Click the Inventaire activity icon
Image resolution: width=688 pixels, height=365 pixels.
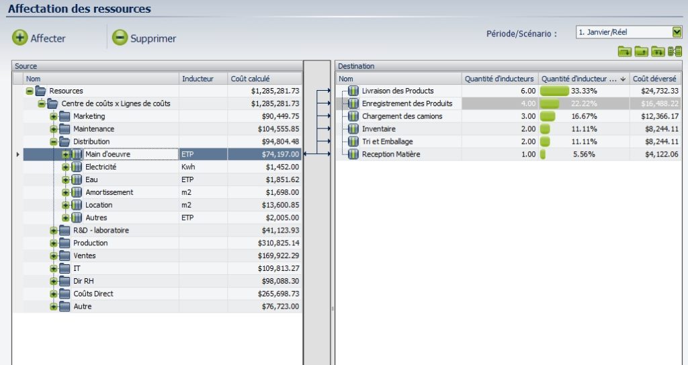[x=353, y=129]
